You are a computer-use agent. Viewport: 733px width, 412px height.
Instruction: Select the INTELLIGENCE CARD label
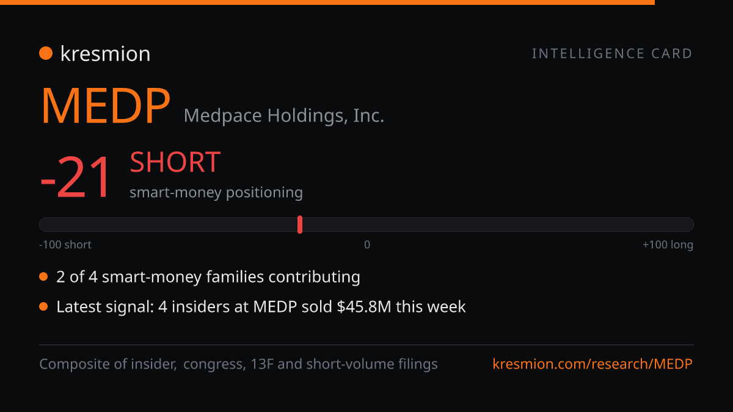coord(612,54)
